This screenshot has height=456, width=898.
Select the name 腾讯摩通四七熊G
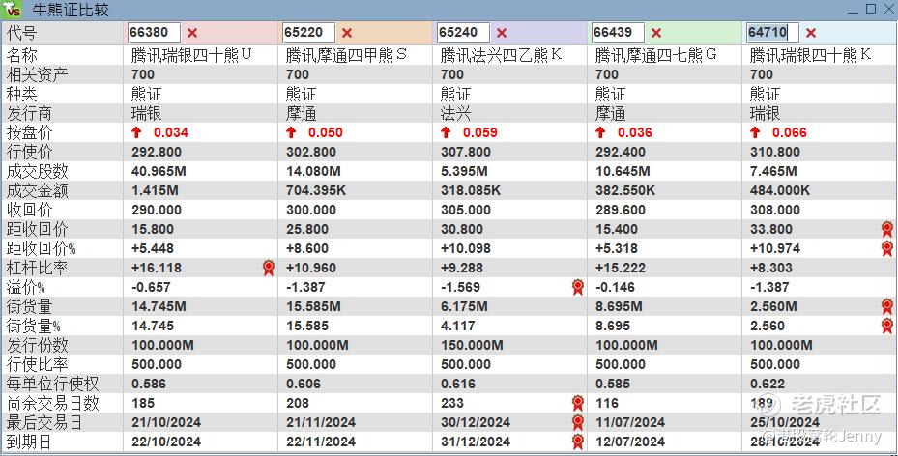point(655,55)
